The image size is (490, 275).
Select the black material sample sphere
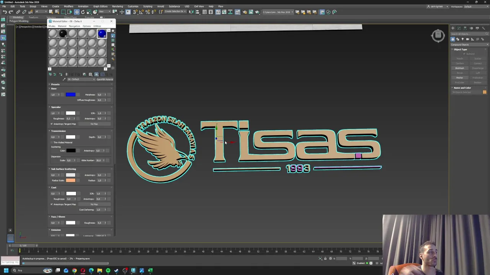(x=63, y=34)
